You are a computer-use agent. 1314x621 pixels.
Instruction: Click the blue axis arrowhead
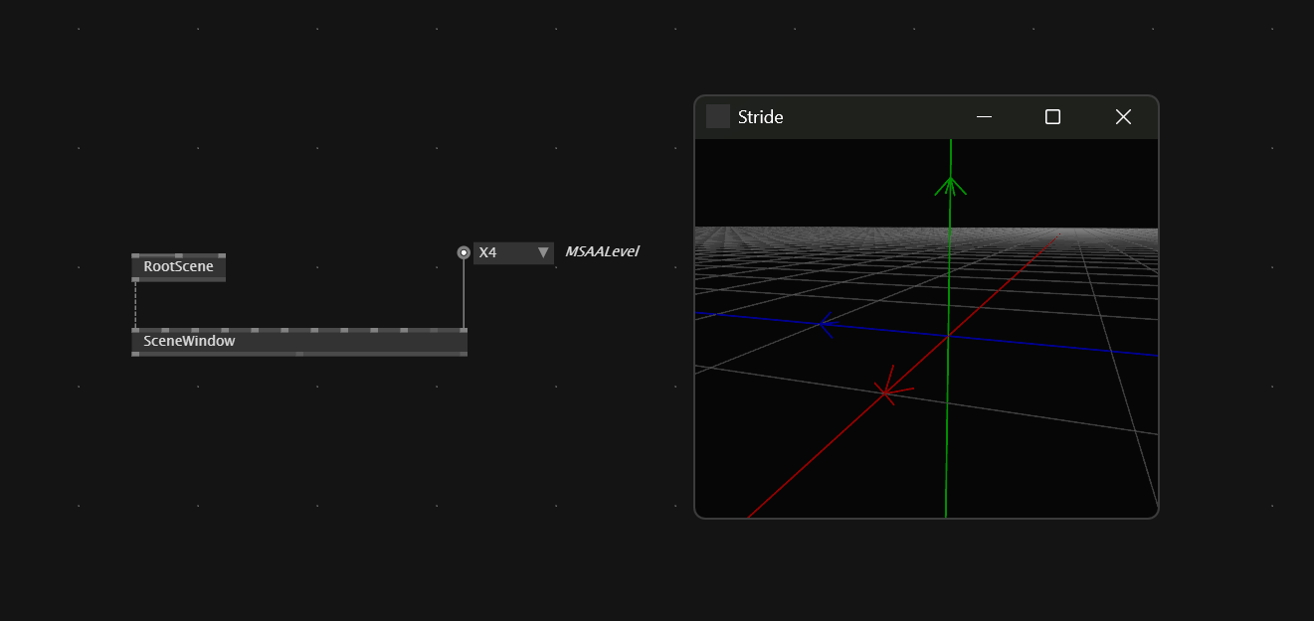tap(825, 323)
